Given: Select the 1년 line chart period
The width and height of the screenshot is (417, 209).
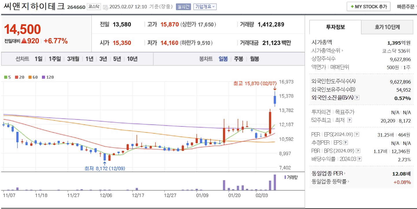Looking at the screenshot, I should pos(89,59).
